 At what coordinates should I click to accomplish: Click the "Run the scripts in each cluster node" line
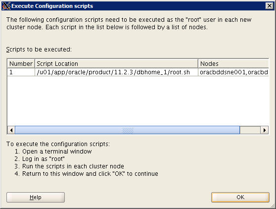coord(73,166)
